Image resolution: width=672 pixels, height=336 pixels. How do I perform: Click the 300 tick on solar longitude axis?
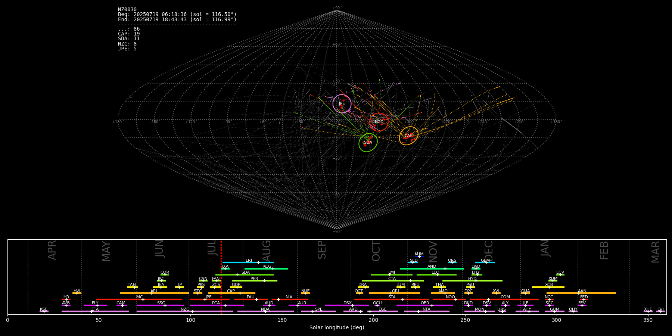point(556,320)
